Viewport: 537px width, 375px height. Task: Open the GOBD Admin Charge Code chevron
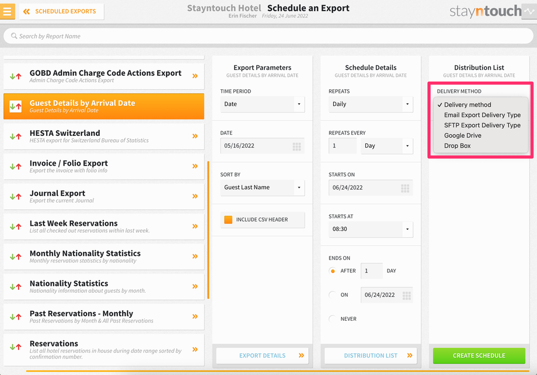pyautogui.click(x=195, y=76)
